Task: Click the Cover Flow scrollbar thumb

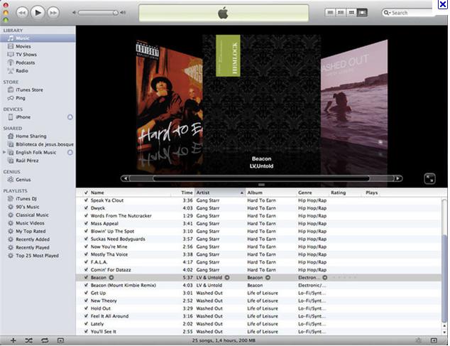Action: coord(261,178)
